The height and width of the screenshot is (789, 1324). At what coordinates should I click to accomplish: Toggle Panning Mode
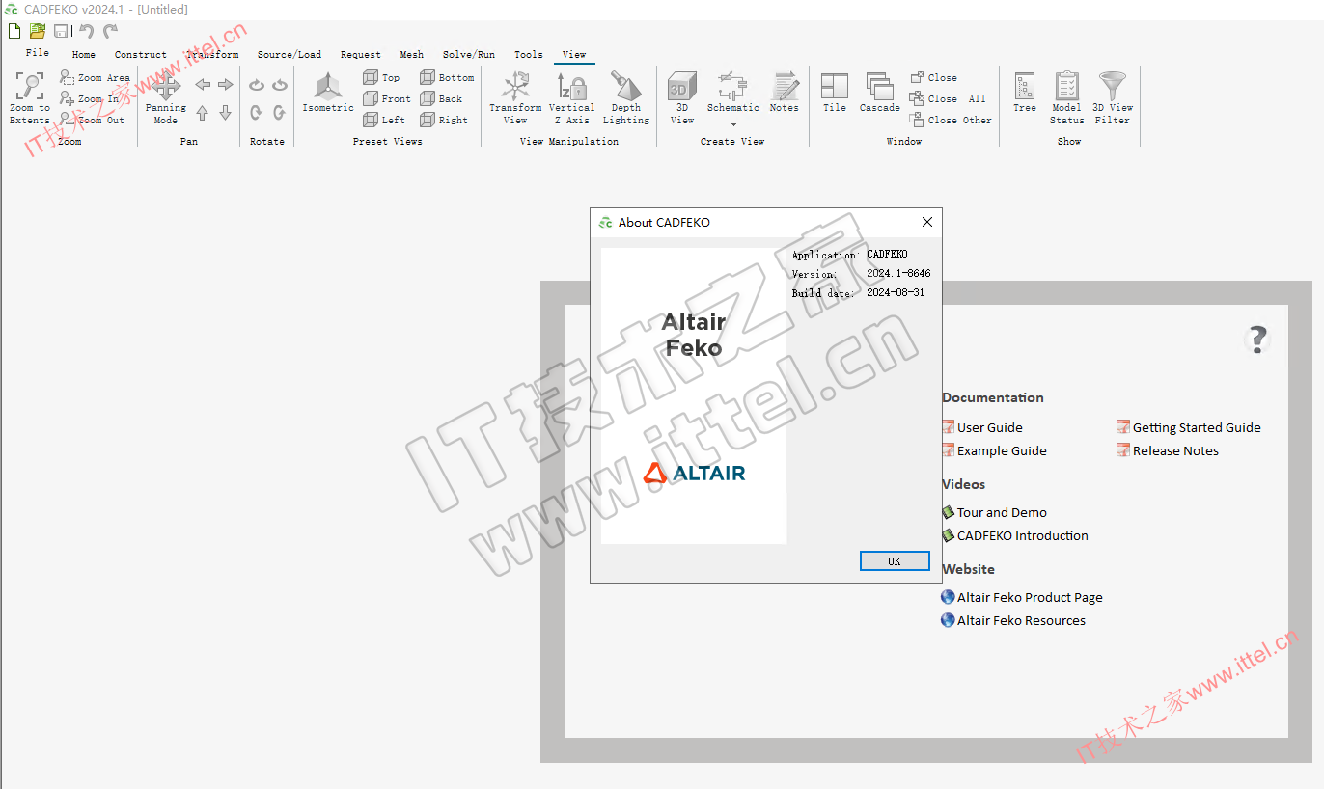(x=166, y=98)
